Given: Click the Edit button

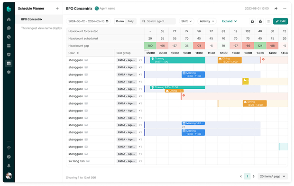Looking at the screenshot, I should pos(281,21).
